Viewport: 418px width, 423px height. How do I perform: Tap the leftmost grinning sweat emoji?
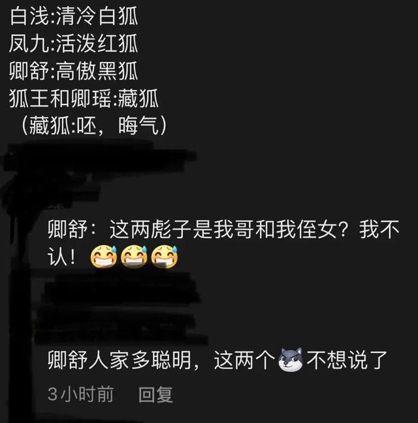104,257
